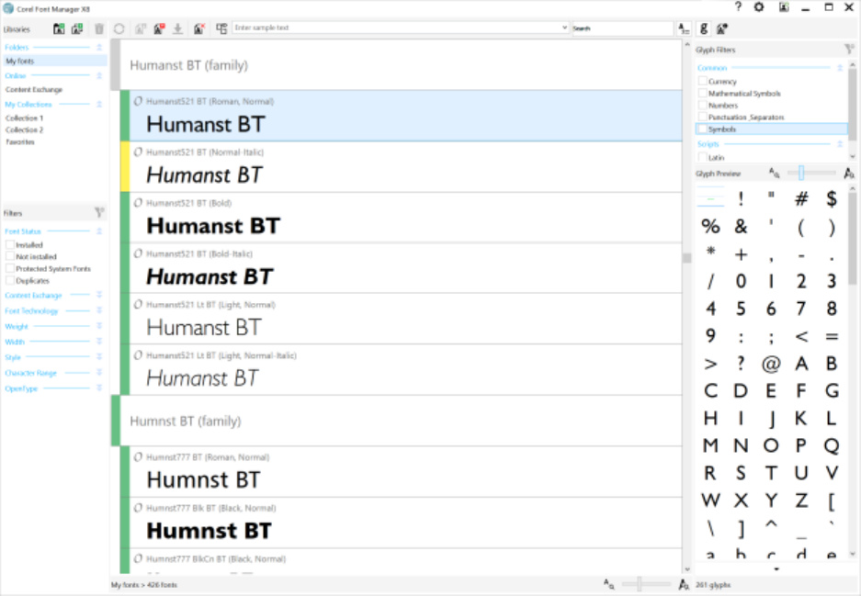Clear filters using the Filters funnel icon

[99, 212]
